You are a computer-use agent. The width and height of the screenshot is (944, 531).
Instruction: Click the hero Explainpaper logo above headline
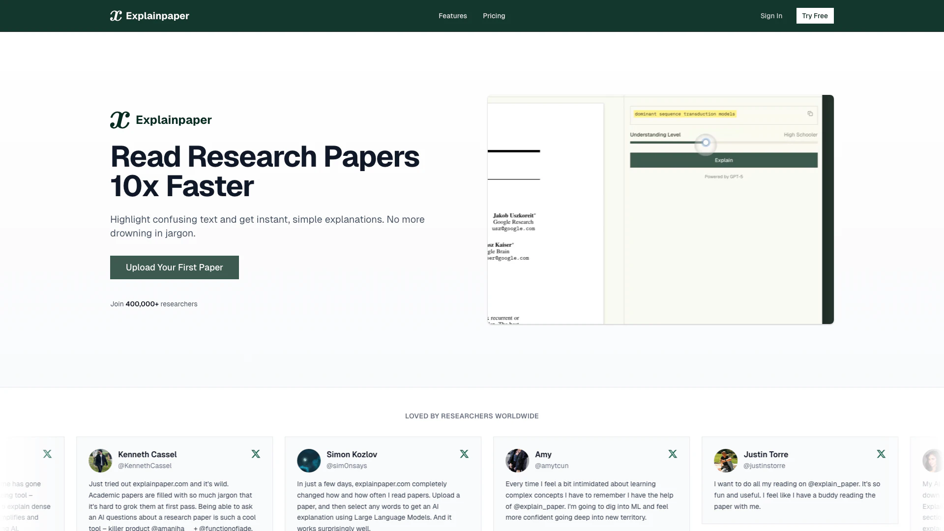tap(161, 120)
